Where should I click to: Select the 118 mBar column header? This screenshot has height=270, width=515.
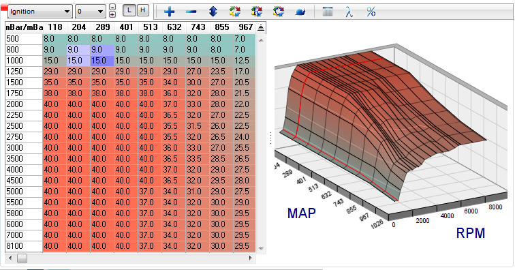click(x=54, y=27)
